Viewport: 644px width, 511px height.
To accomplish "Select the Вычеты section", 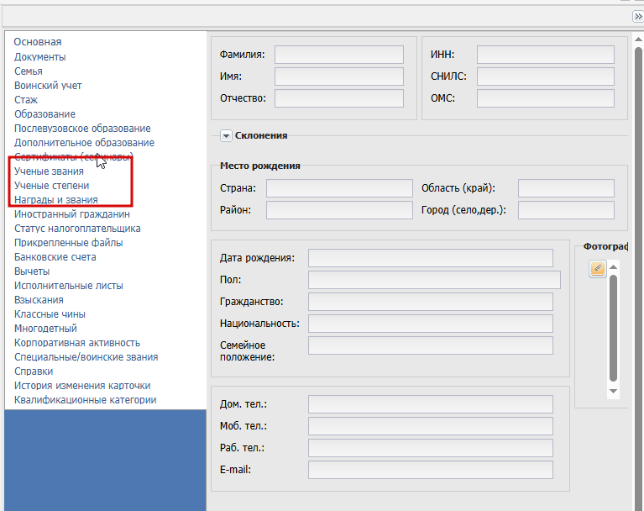I will pos(32,271).
